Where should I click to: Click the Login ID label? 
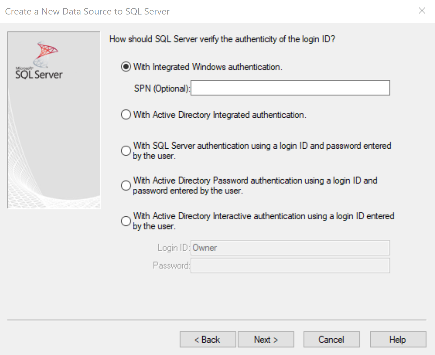(x=173, y=247)
